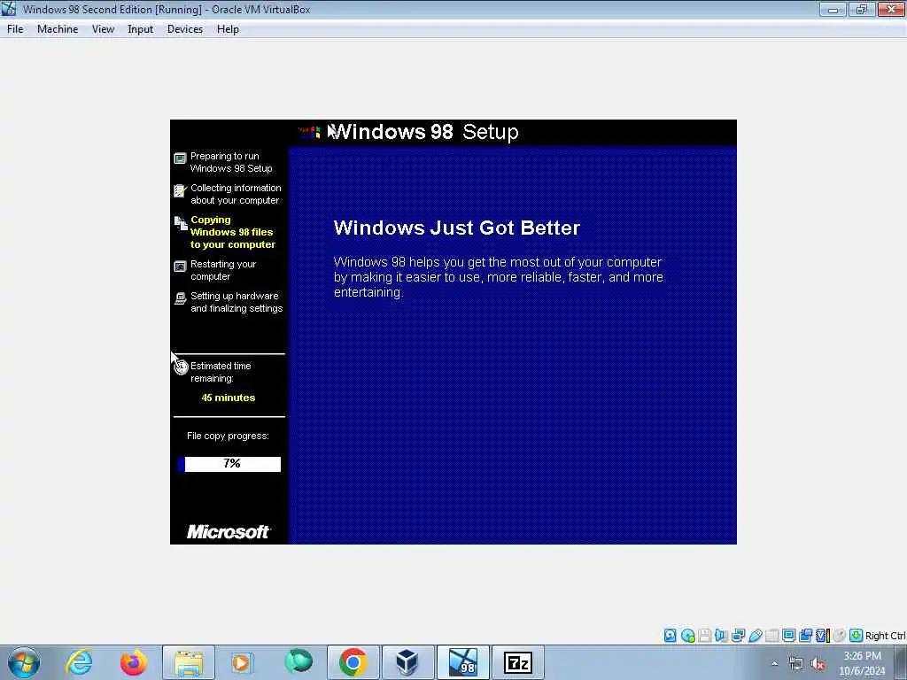Click the "Restarting your computer" step text
The image size is (907, 680).
pyautogui.click(x=223, y=270)
